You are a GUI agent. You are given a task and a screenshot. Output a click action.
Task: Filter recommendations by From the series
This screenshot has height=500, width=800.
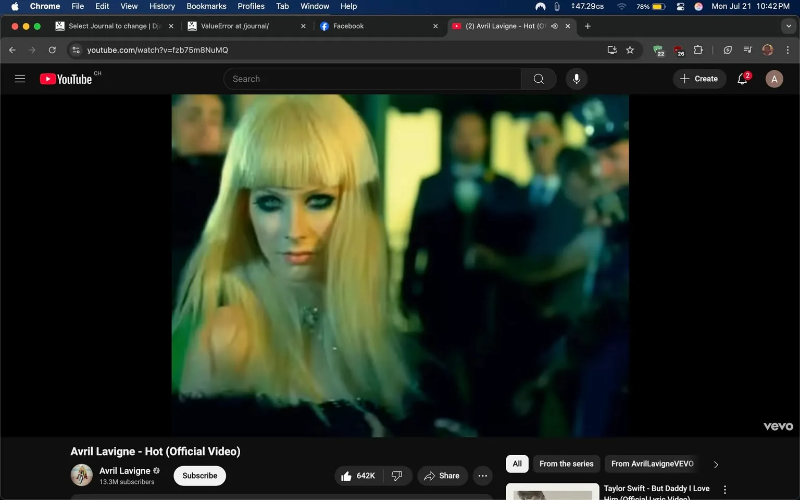point(566,464)
